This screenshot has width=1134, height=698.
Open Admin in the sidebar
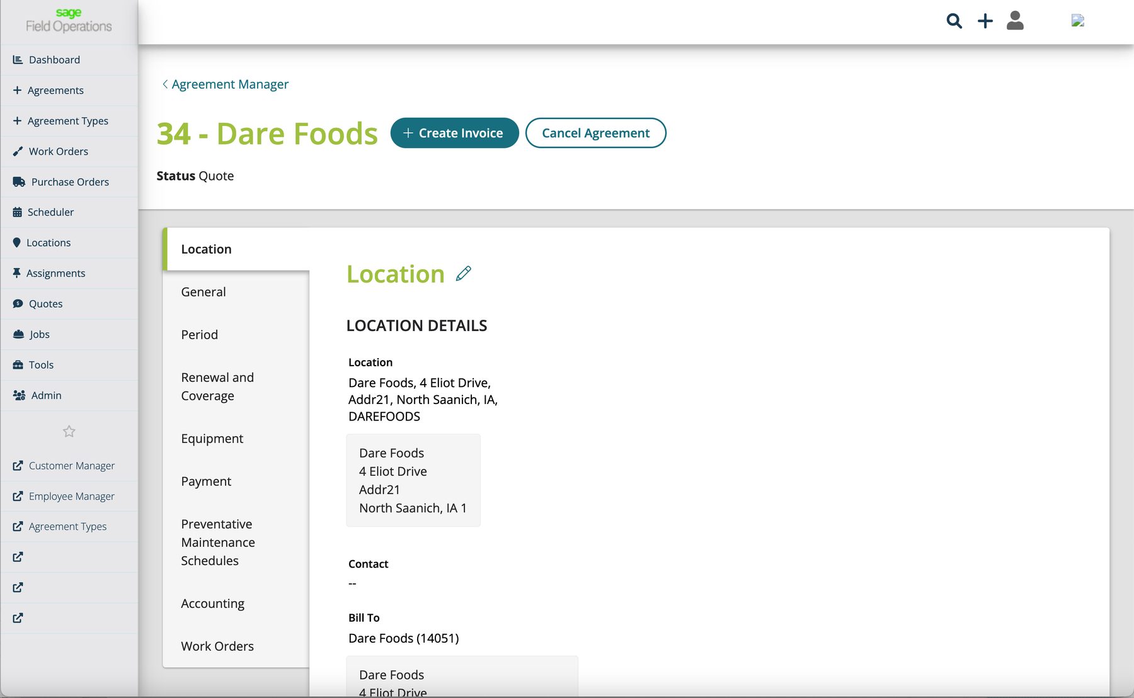tap(69, 396)
